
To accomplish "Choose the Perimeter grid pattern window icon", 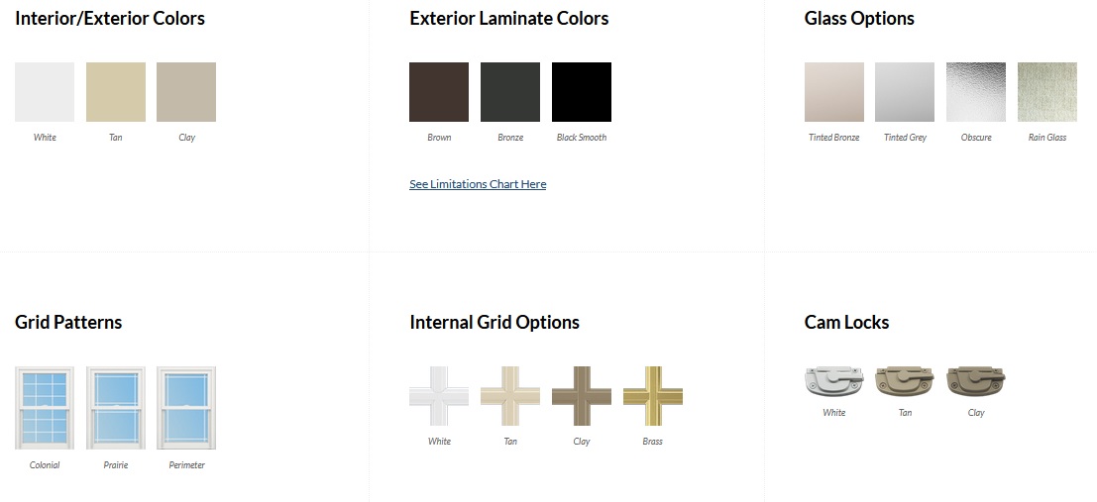I will (x=186, y=408).
